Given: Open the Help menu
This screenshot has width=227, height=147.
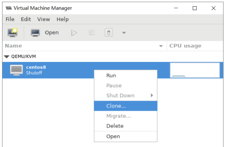Looking at the screenshot, I should tap(63, 19).
